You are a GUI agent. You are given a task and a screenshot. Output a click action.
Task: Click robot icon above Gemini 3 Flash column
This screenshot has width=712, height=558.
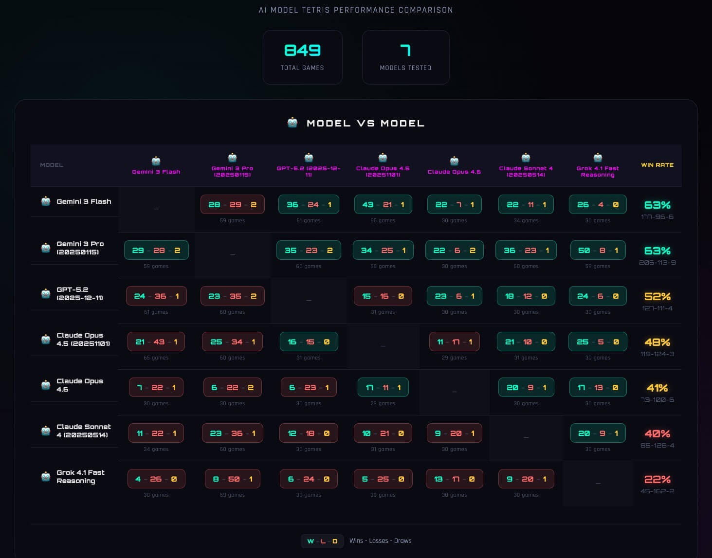pyautogui.click(x=156, y=161)
